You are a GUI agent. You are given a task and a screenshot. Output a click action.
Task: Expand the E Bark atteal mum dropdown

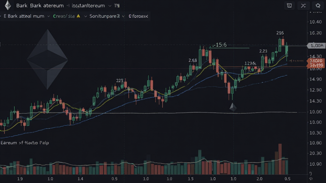pos(48,16)
